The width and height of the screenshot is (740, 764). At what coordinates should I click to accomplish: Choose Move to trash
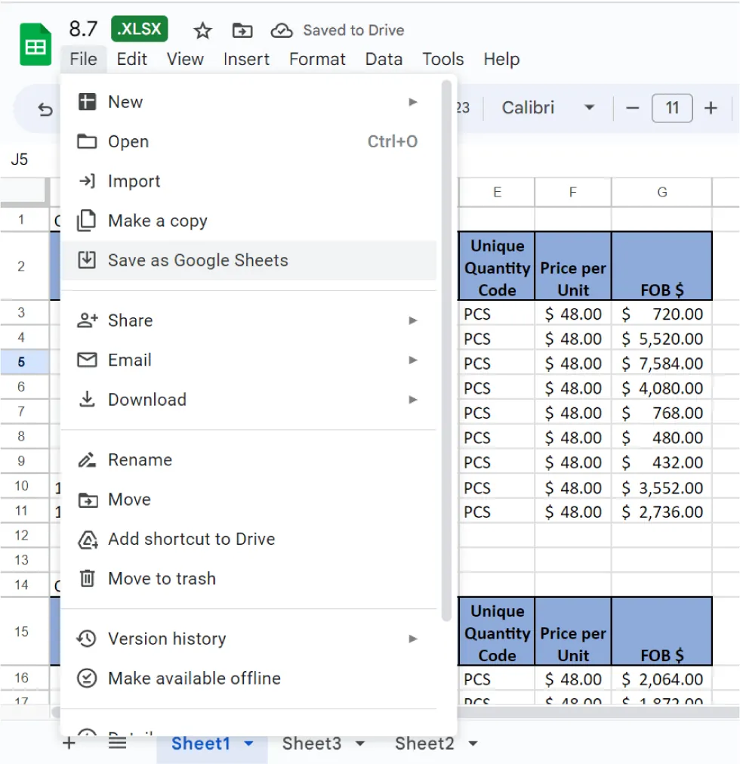point(163,578)
